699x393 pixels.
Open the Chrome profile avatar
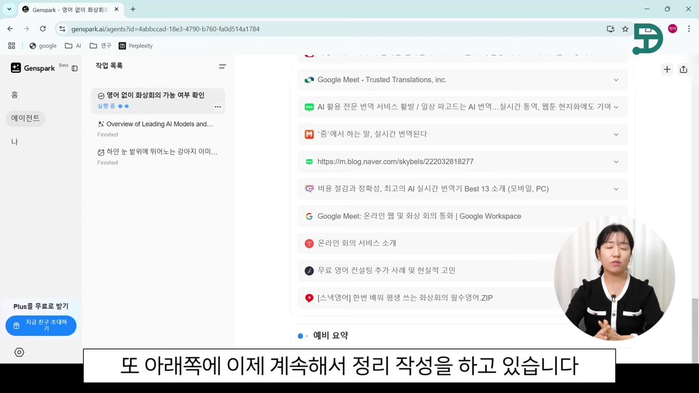(672, 29)
